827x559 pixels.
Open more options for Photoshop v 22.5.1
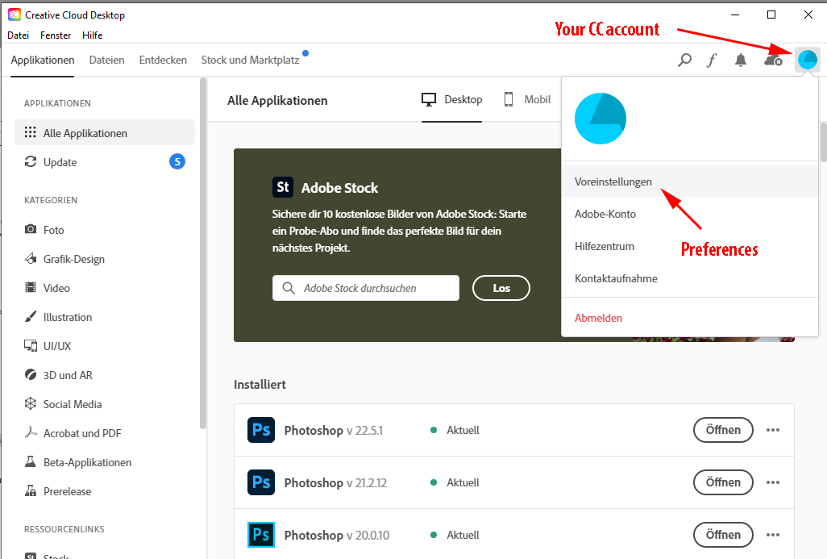coord(773,430)
